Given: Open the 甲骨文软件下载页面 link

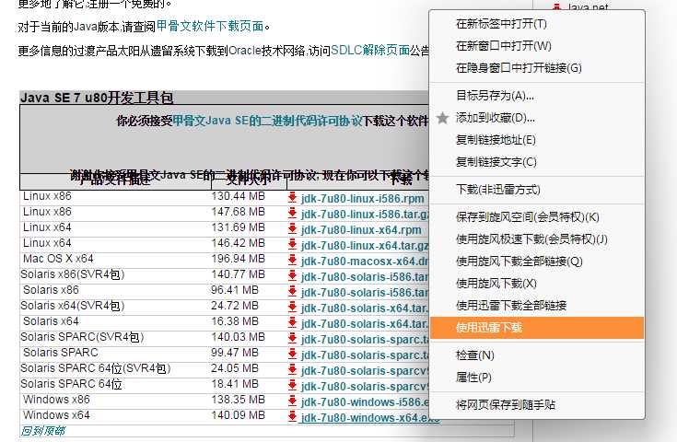Looking at the screenshot, I should tap(210, 27).
